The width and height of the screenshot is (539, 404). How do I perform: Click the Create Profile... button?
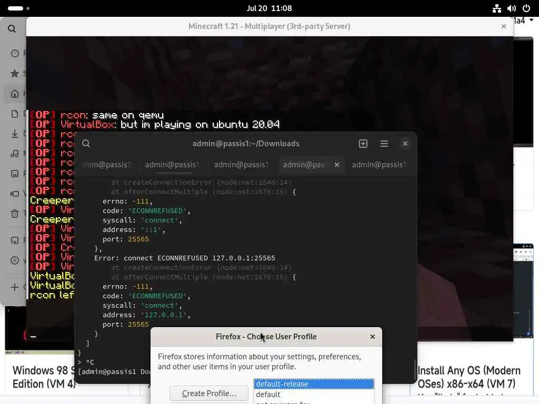(x=209, y=393)
